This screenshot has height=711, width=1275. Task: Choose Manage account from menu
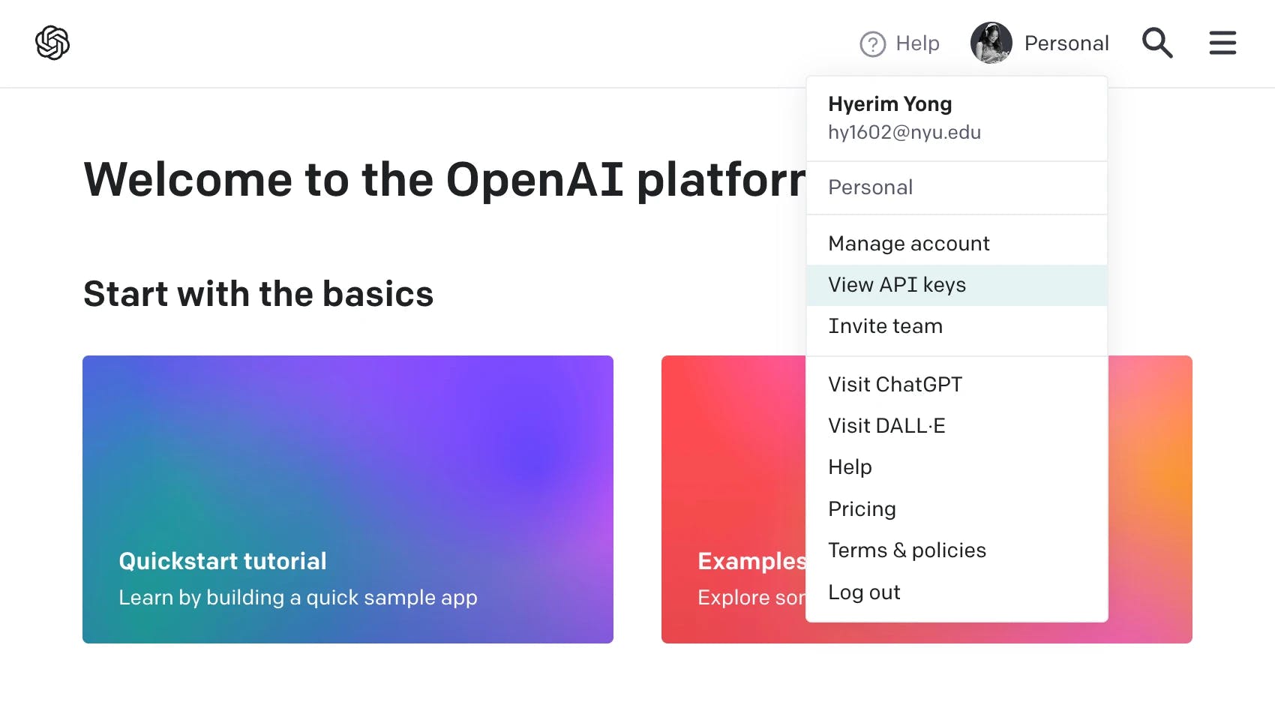coord(957,244)
